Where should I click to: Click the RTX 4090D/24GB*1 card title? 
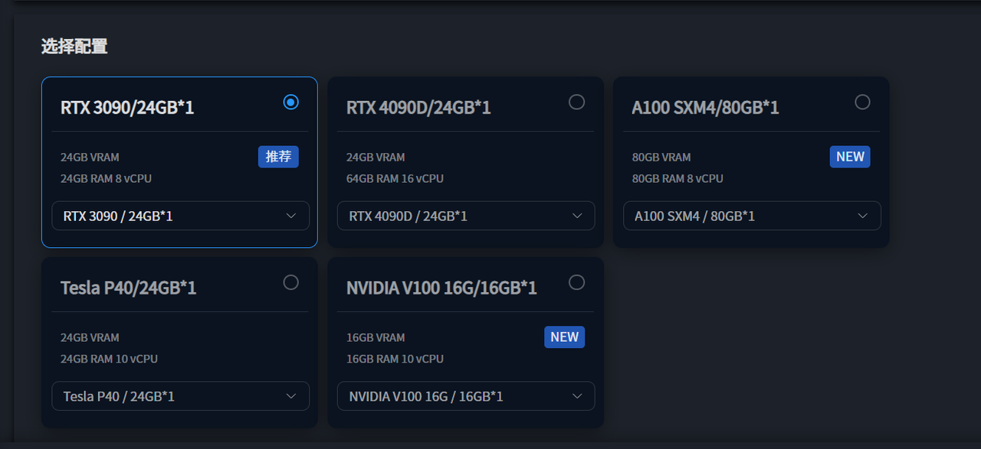(x=418, y=107)
